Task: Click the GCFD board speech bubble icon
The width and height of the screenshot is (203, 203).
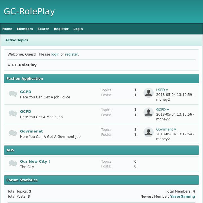Action: pos(13,114)
